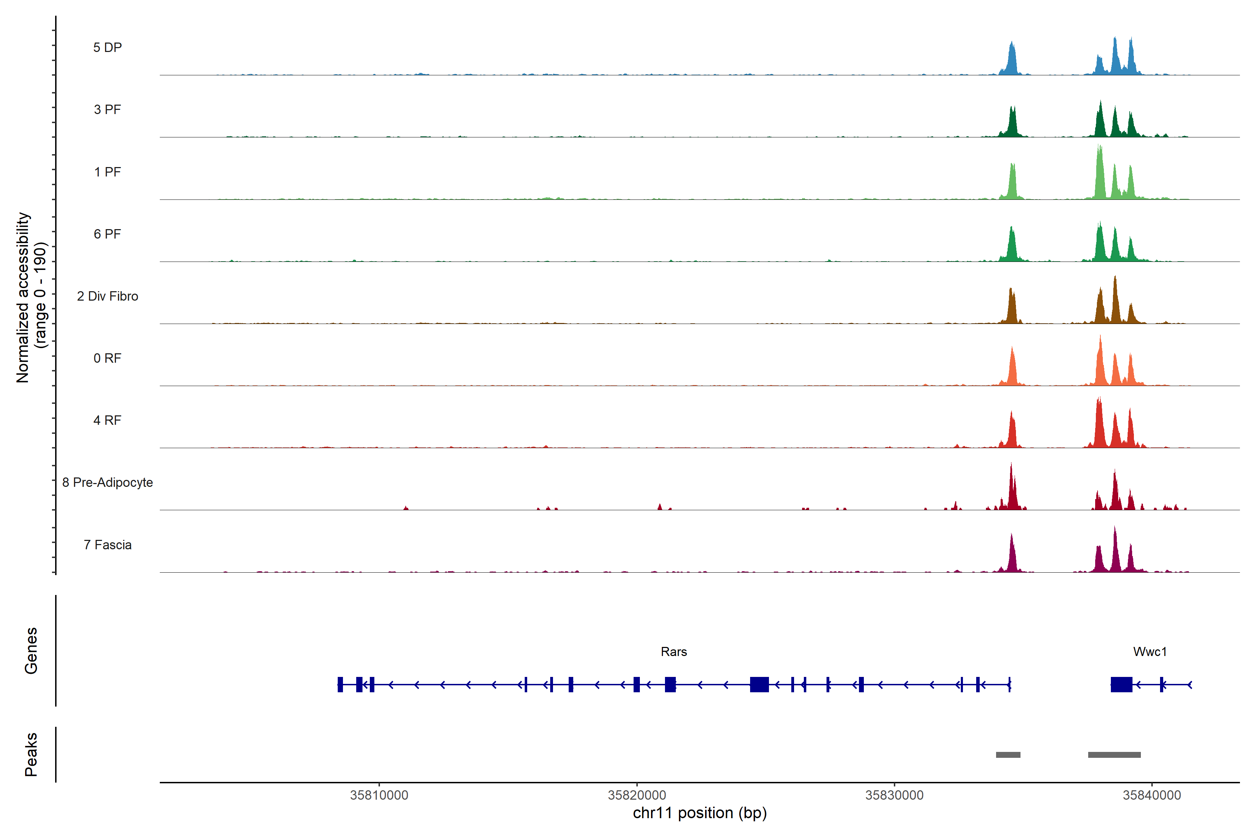Select the 0 RF track label

(107, 358)
